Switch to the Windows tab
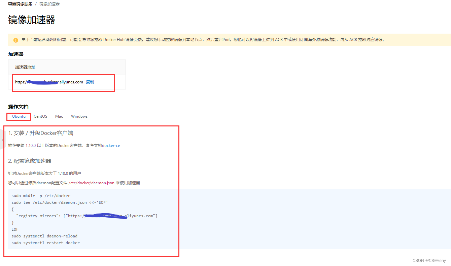Image resolution: width=451 pixels, height=266 pixels. click(x=79, y=116)
